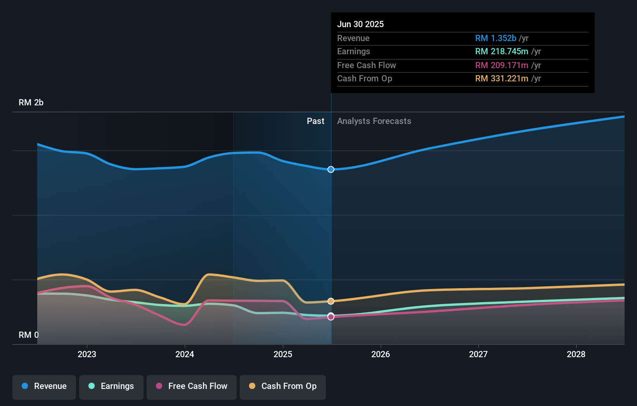Switch to the Analysts Forecasts section
The width and height of the screenshot is (637, 406).
pos(374,121)
